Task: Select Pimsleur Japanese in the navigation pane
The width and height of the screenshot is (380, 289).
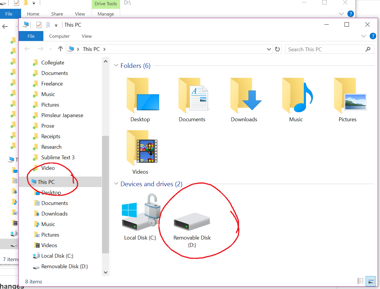Action: click(62, 115)
